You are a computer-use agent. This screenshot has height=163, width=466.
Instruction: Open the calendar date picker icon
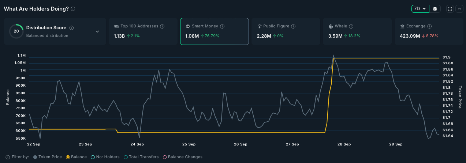[x=435, y=9]
